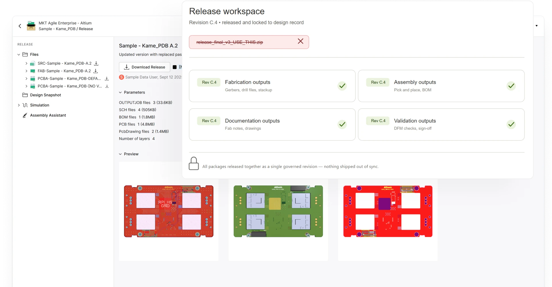552x287 pixels.
Task: Click the Assembly outputs checkmark
Action: (511, 86)
